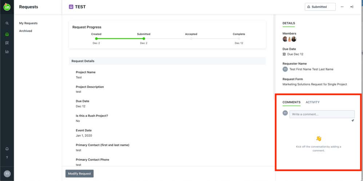
Task: Send comment using the paper plane icon
Action: 352,120
